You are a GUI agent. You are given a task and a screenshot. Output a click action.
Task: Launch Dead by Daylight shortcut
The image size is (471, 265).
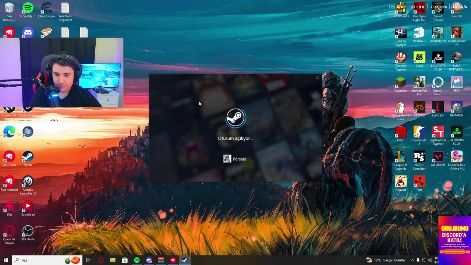tap(401, 37)
